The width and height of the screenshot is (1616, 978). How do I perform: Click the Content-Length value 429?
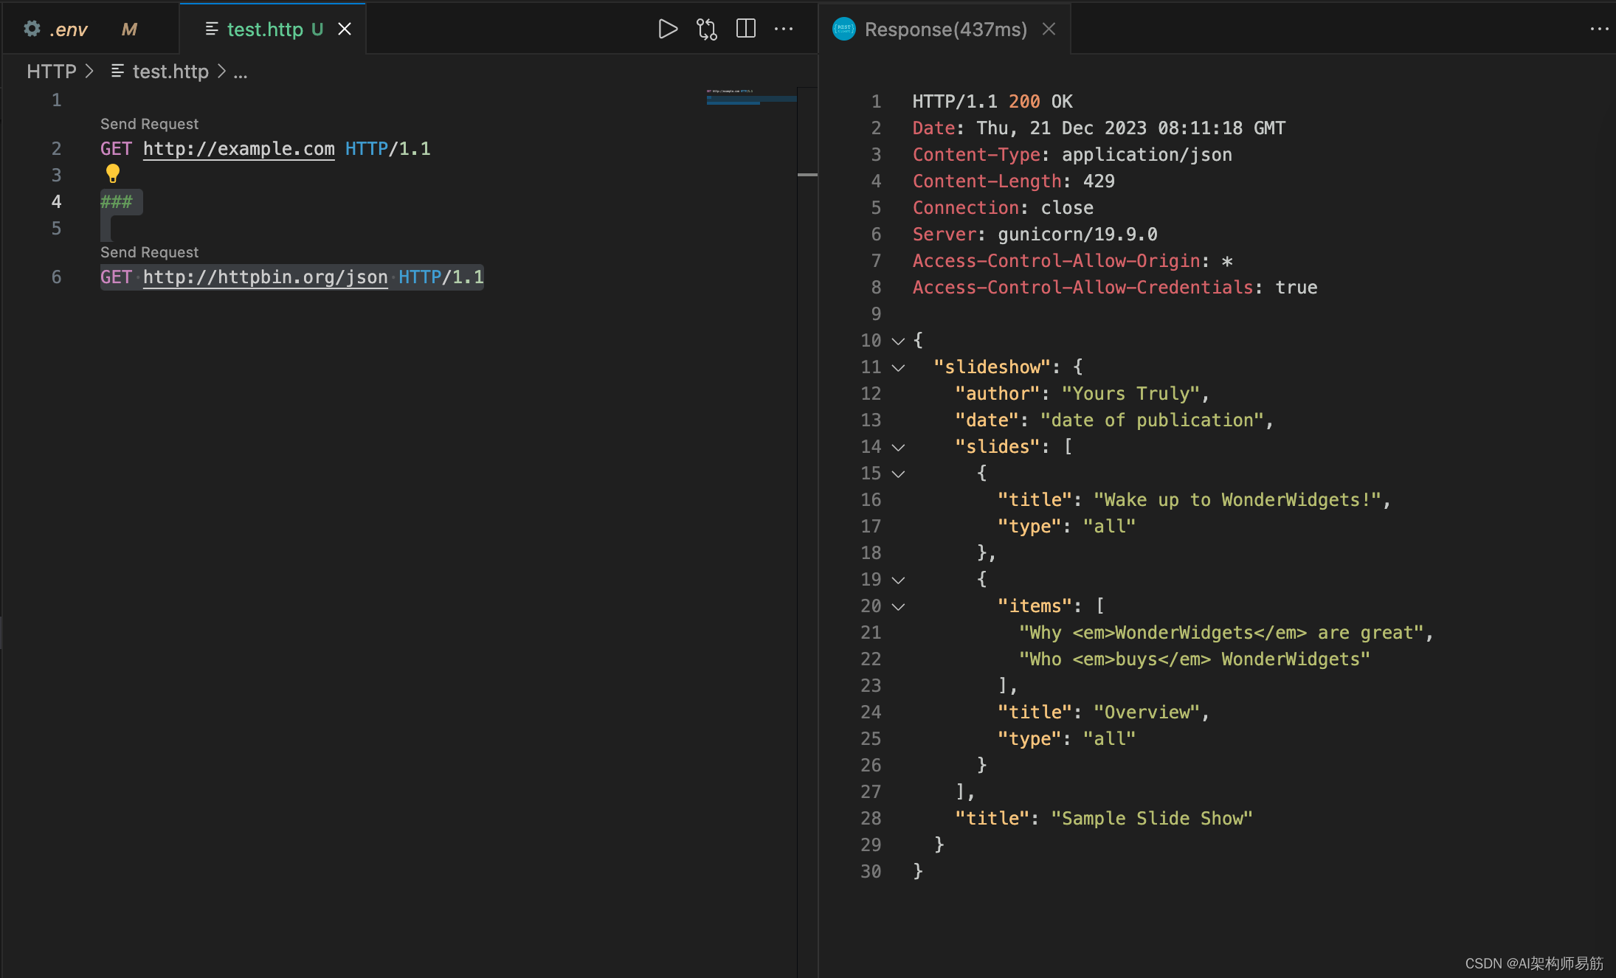coord(1099,181)
